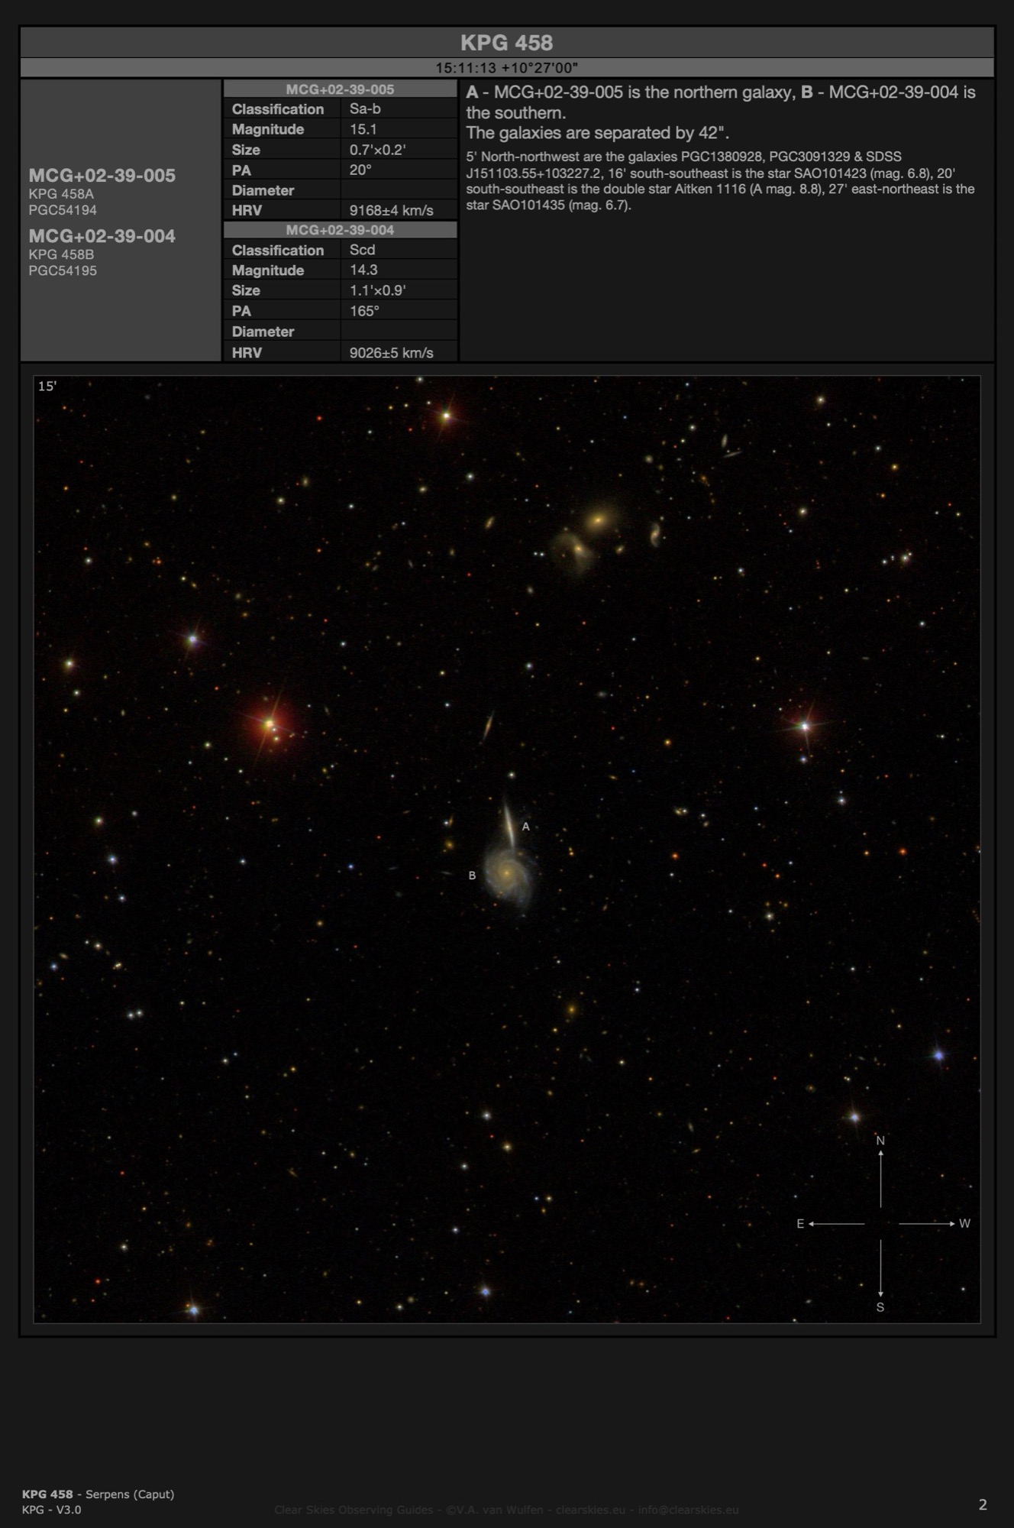Click the footer version text 'KPG - V3.0'
The image size is (1014, 1528).
click(x=51, y=1510)
